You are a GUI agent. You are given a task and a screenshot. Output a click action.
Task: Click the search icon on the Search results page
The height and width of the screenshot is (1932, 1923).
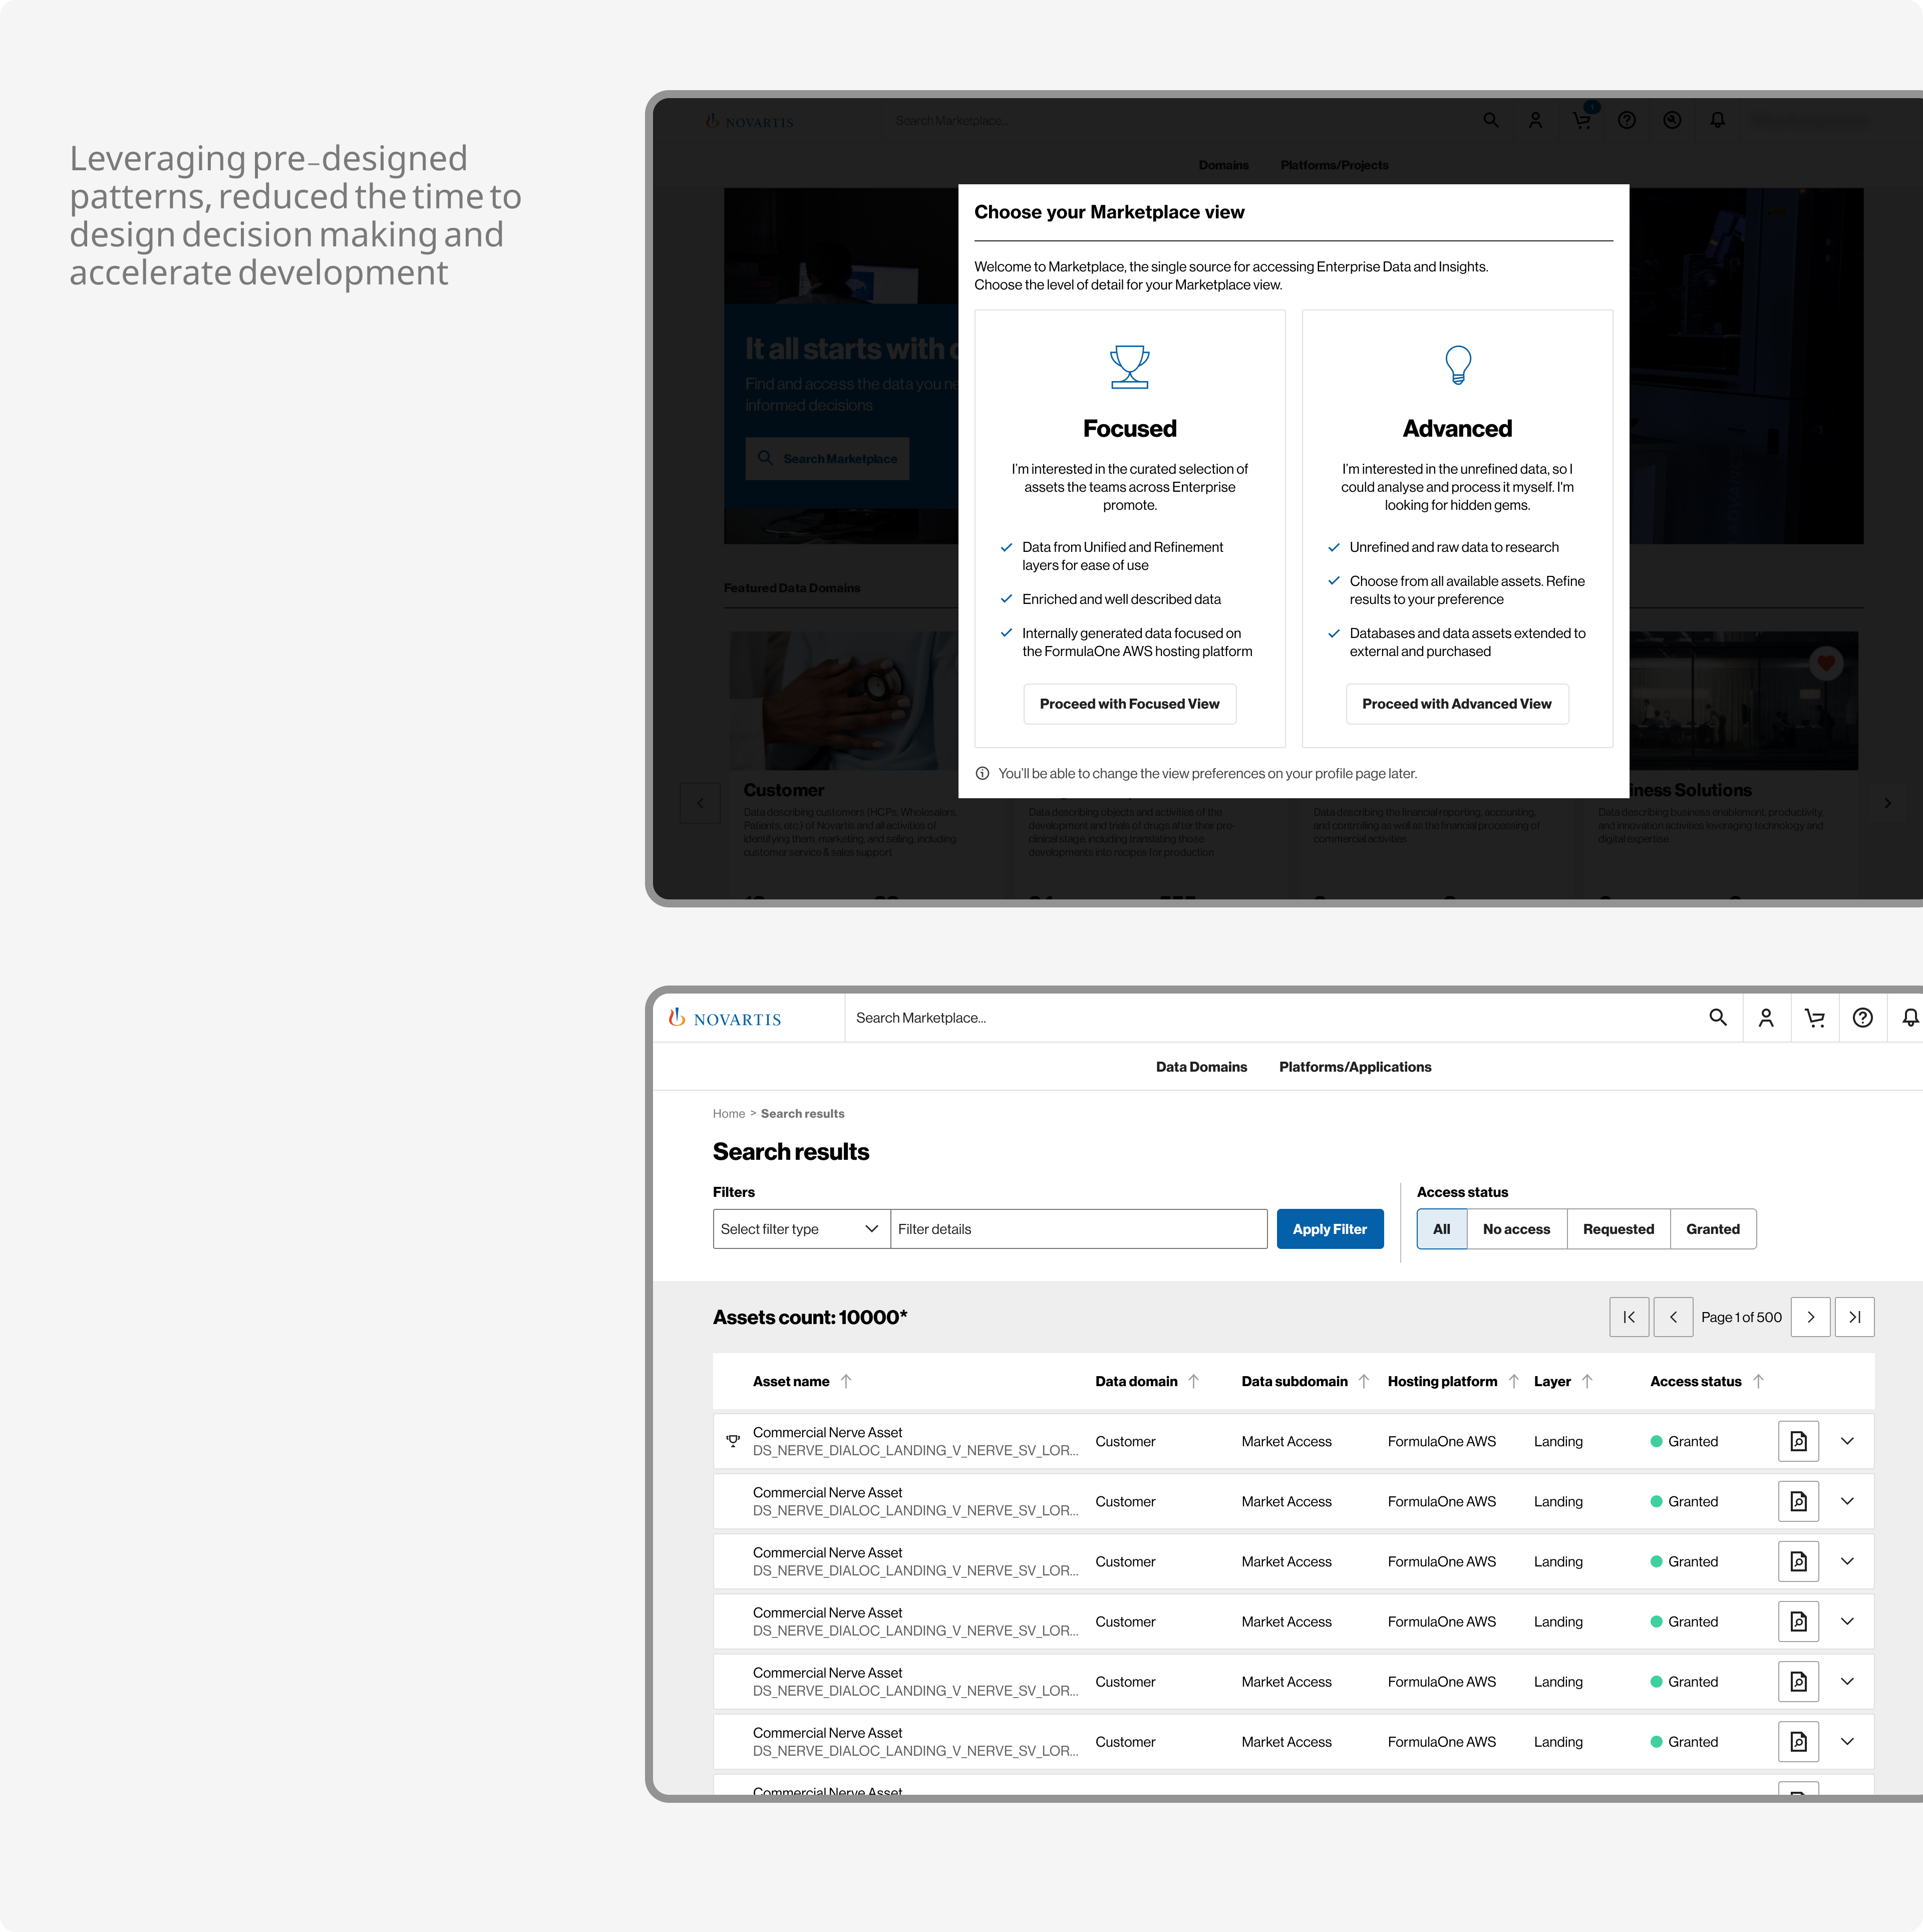pos(1718,1017)
